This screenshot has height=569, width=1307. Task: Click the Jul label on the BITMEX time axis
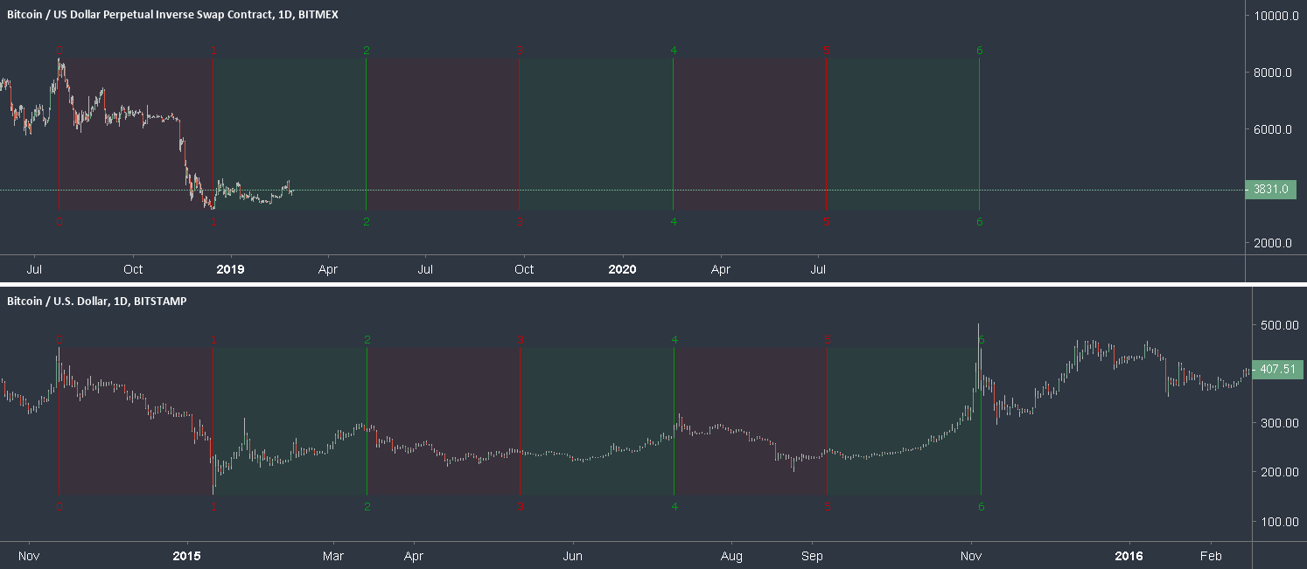[34, 269]
